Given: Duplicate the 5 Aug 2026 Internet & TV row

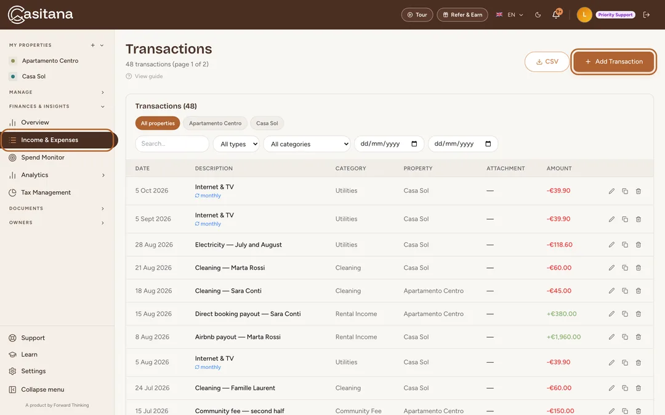Looking at the screenshot, I should pos(625,363).
